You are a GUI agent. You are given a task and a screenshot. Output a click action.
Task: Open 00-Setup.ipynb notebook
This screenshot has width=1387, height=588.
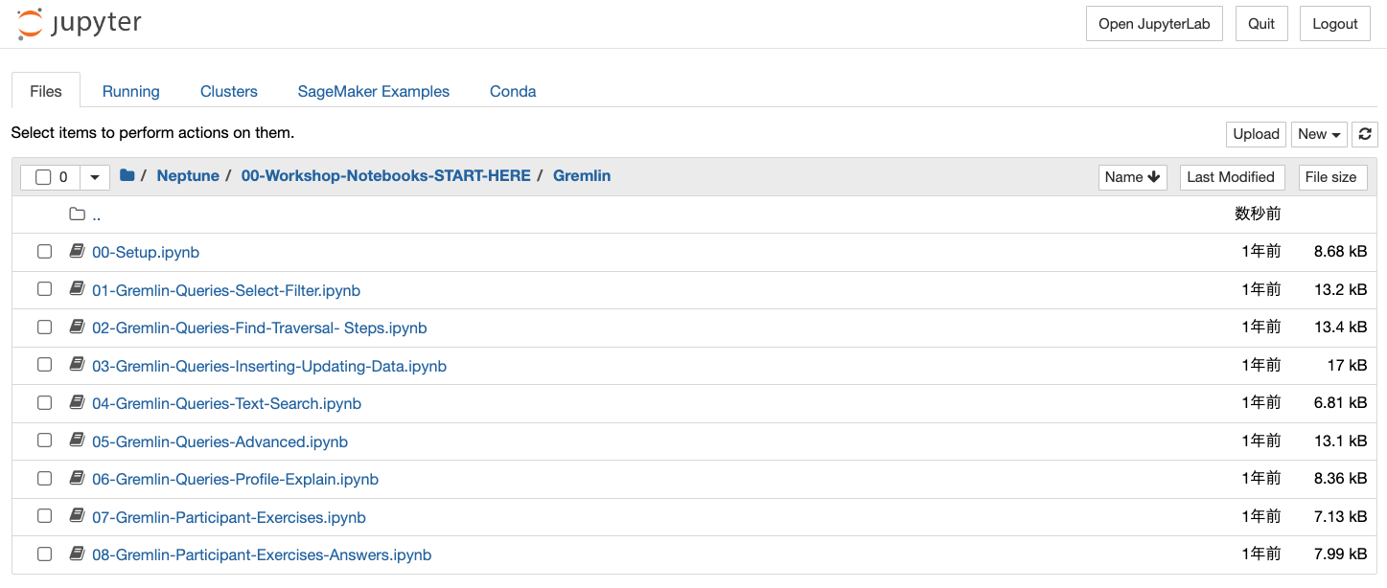146,252
